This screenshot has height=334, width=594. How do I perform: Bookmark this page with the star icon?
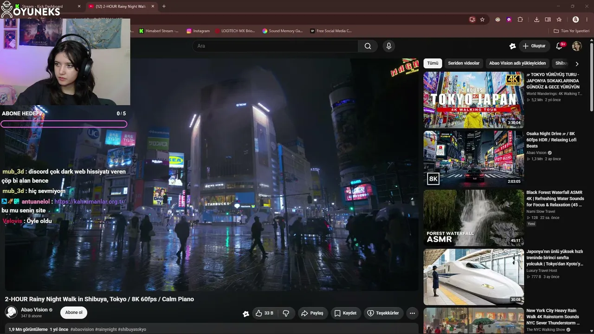482,19
